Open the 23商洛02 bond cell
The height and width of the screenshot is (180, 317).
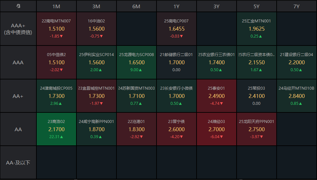click(x=56, y=129)
